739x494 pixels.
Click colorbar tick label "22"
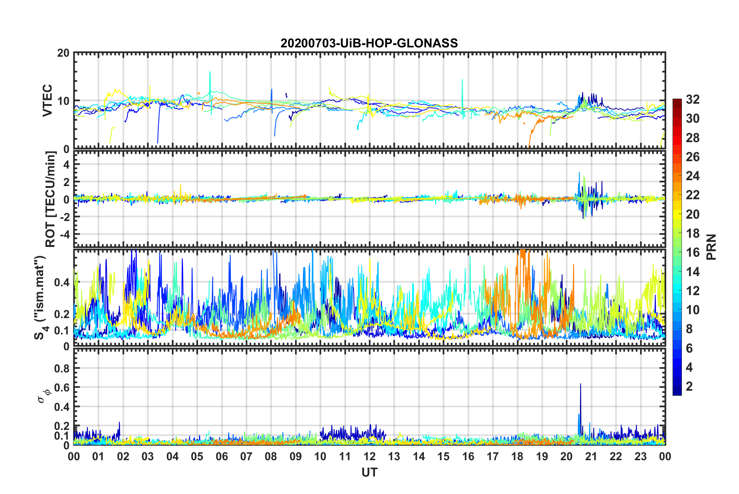click(x=692, y=195)
